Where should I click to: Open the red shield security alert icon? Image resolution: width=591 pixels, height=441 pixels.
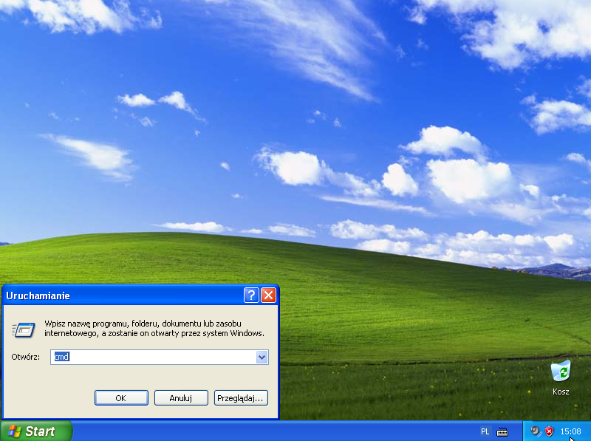(549, 431)
